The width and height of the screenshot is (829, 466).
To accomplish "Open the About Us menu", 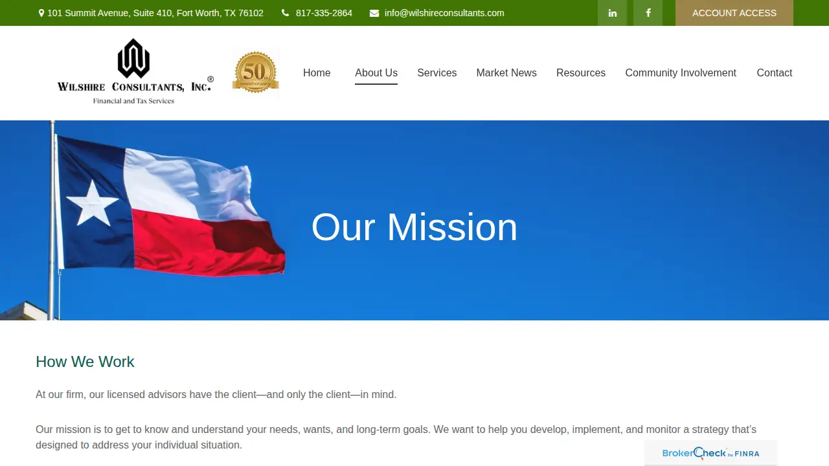I will (376, 73).
